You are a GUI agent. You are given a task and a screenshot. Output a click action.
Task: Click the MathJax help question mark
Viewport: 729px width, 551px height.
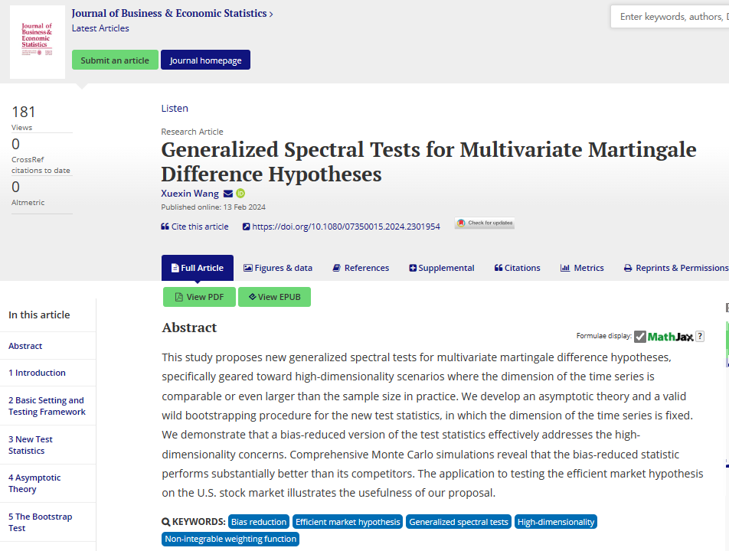coord(699,337)
